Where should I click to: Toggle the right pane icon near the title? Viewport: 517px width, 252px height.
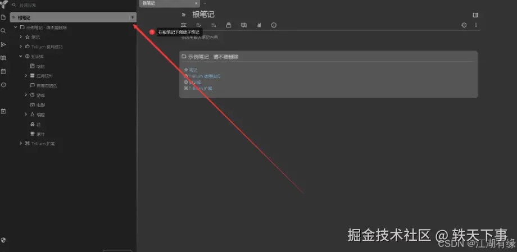coord(475,15)
